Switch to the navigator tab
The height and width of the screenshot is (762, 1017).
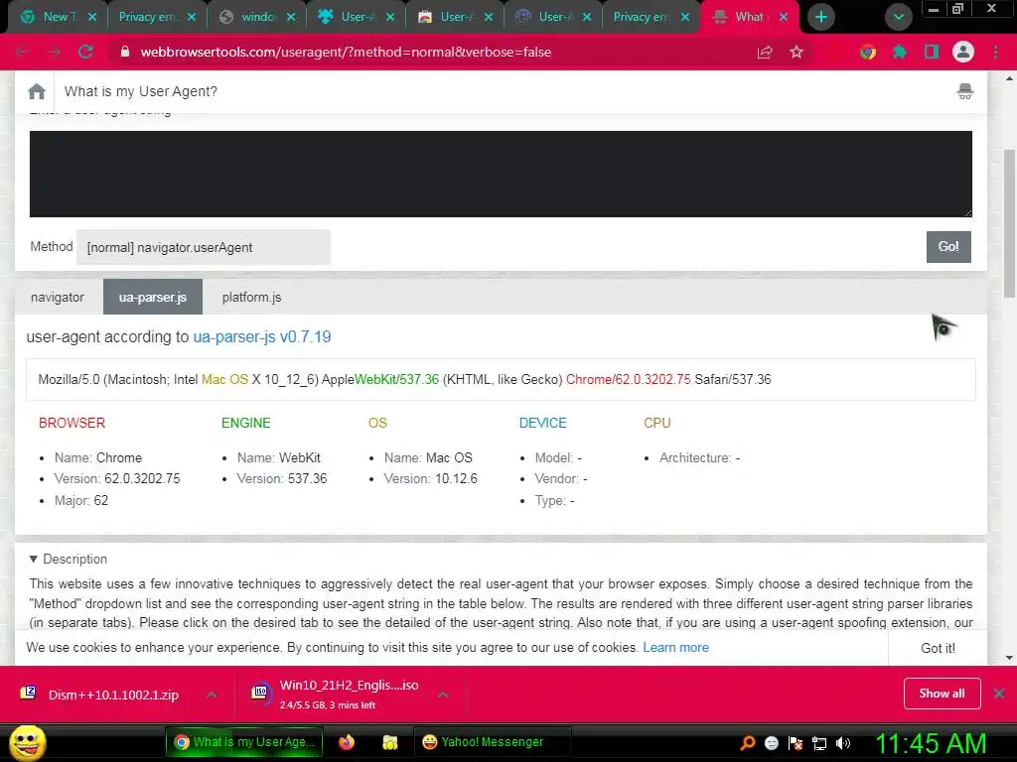coord(57,297)
